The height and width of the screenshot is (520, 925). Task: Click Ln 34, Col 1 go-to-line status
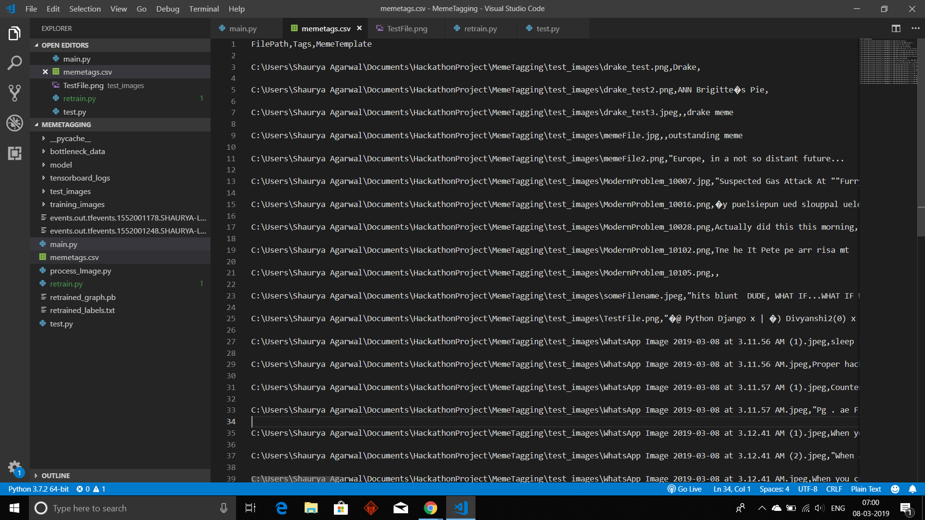tap(732, 489)
